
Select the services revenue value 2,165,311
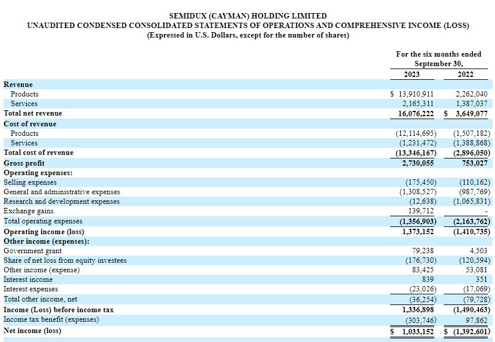pos(418,104)
